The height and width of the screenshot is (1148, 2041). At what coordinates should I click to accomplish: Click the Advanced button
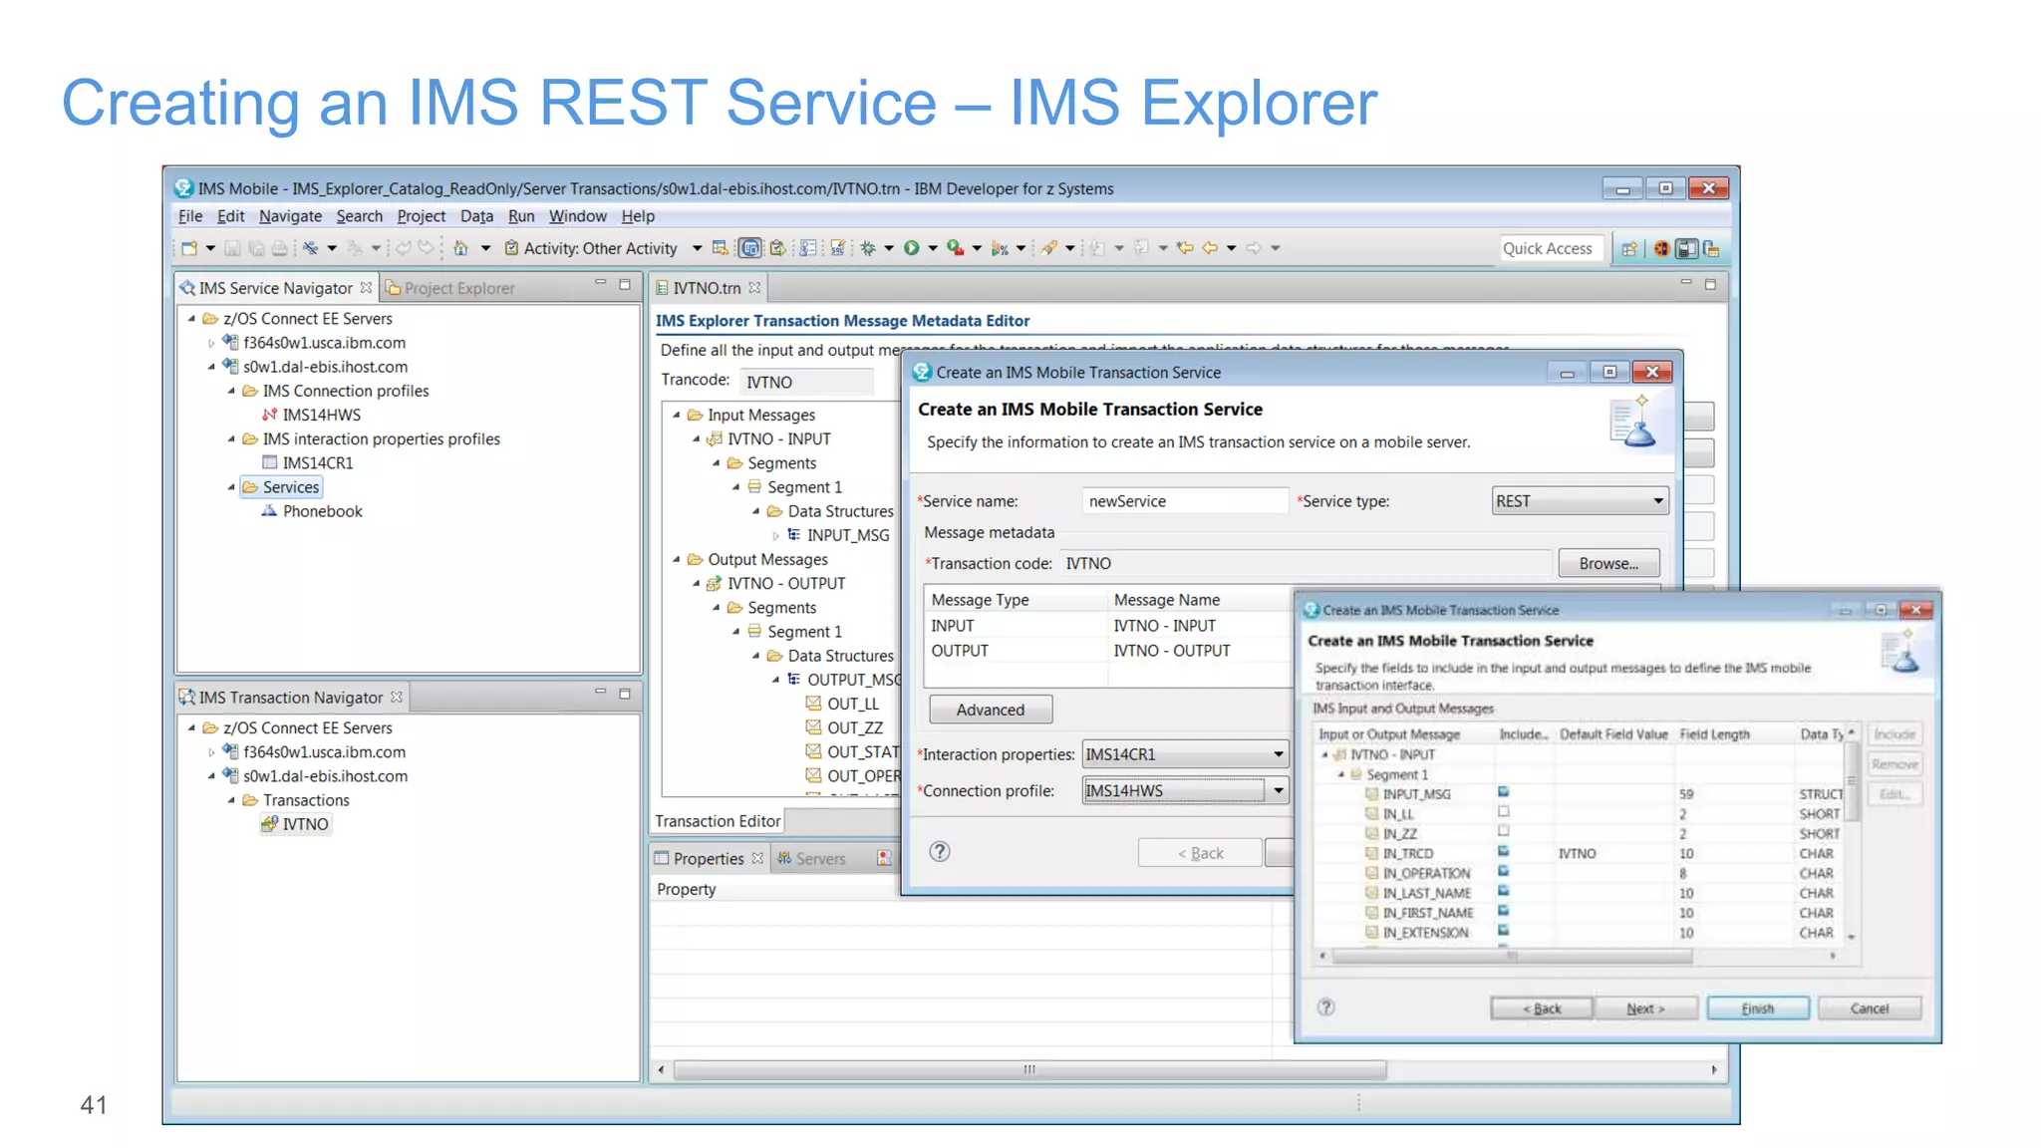click(990, 710)
